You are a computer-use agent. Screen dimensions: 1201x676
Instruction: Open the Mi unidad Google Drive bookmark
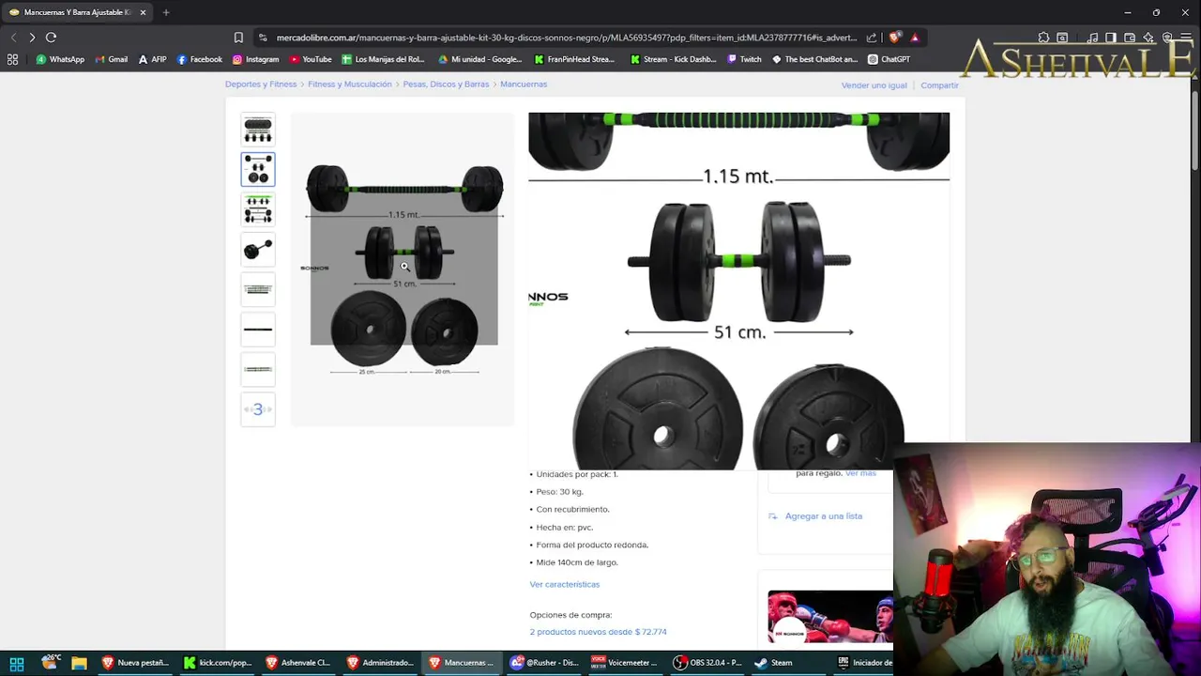coord(481,59)
